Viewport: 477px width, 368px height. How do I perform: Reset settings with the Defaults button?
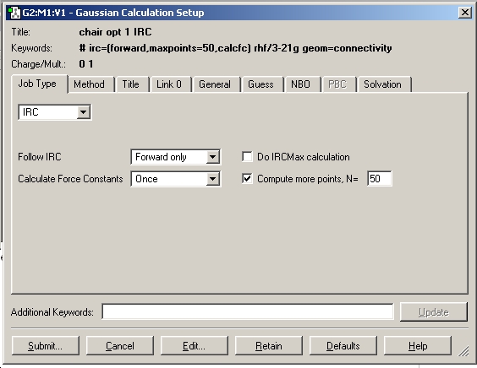(x=343, y=345)
